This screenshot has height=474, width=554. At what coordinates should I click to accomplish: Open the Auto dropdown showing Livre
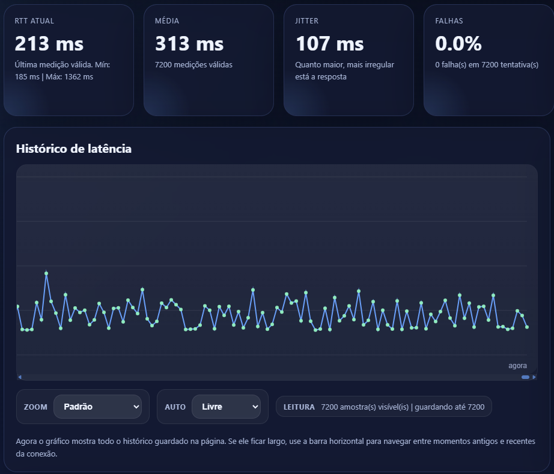[x=226, y=407]
